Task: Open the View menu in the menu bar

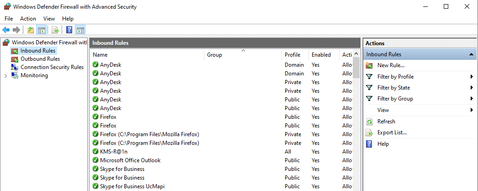Action: point(49,19)
